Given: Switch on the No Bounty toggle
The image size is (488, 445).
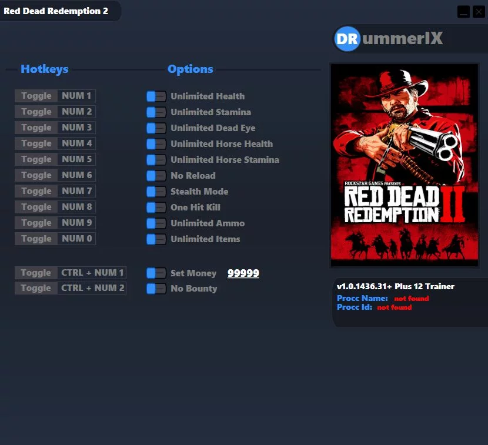Looking at the screenshot, I should click(156, 289).
